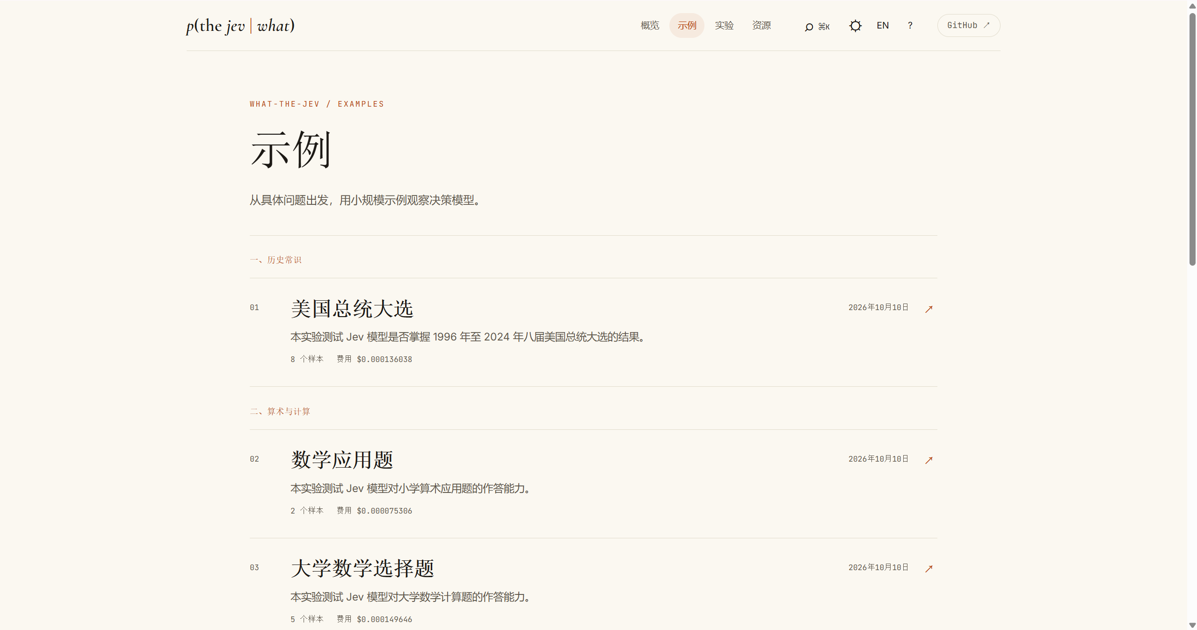Open the question mark help
The width and height of the screenshot is (1197, 630).
tap(910, 26)
